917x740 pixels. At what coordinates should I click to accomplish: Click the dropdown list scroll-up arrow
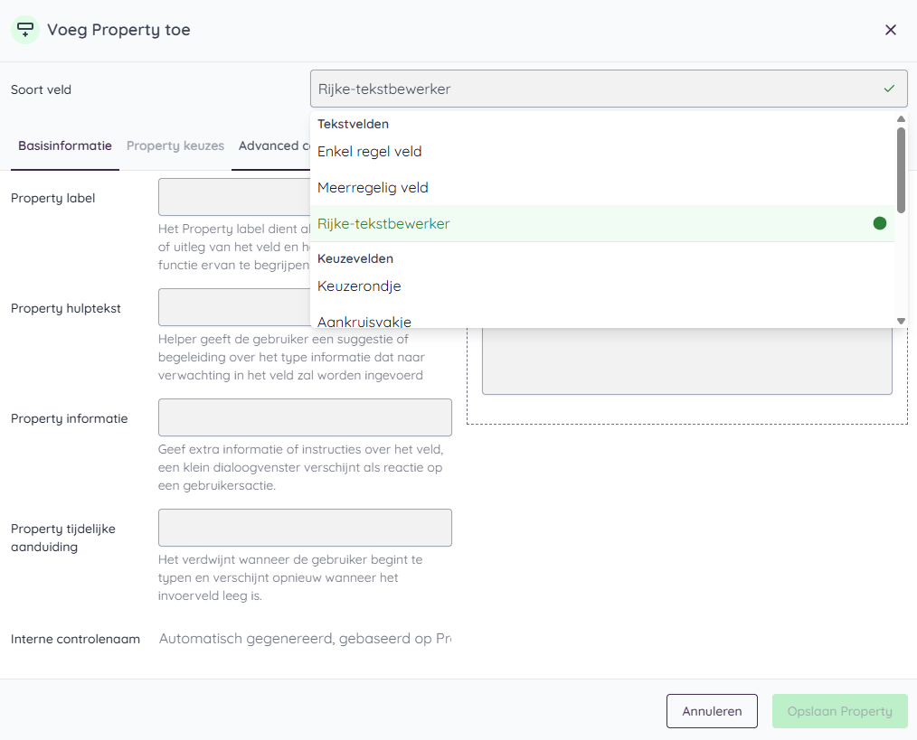pyautogui.click(x=901, y=119)
